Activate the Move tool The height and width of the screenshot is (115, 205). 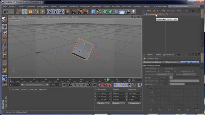point(25,12)
